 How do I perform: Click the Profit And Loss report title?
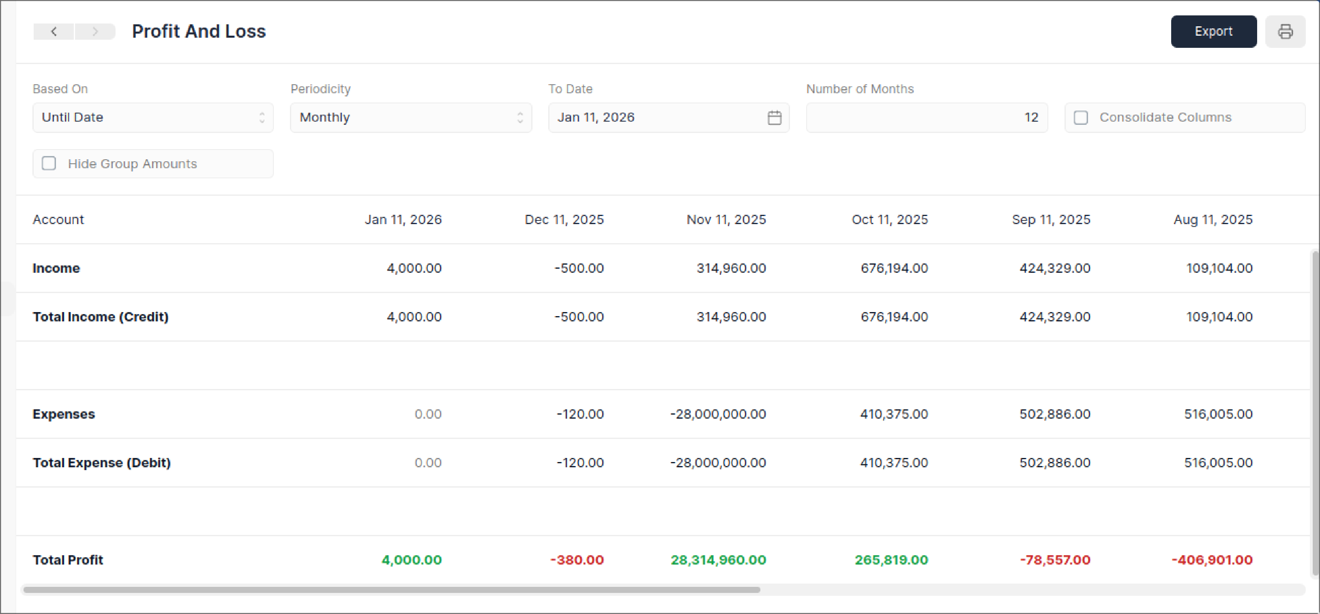click(x=199, y=31)
